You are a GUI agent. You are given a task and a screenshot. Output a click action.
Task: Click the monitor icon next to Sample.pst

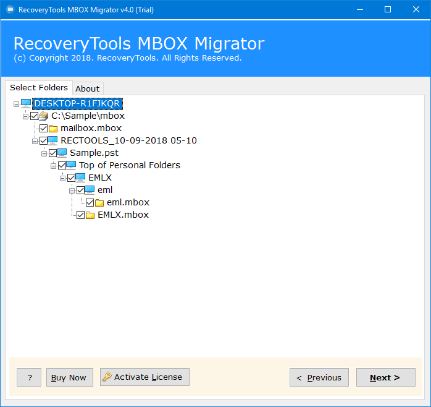pos(62,153)
